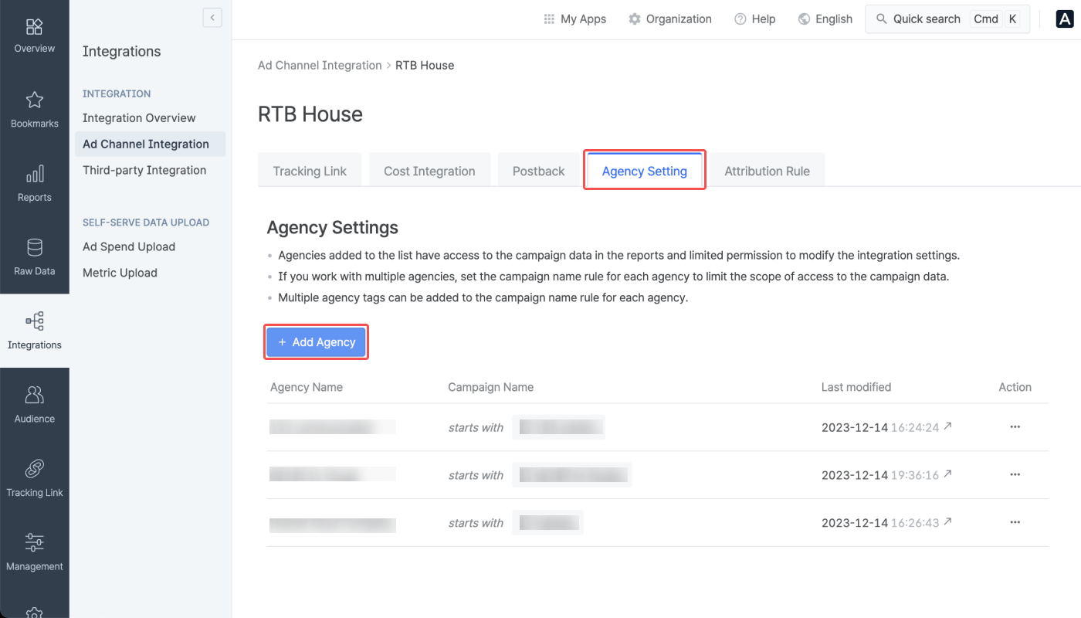Collapse the Integrations side panel

pyautogui.click(x=212, y=17)
